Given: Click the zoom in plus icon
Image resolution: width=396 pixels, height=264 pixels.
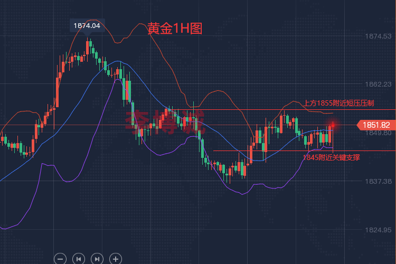Looking at the screenshot, I should 115,259.
